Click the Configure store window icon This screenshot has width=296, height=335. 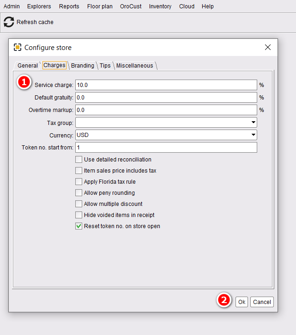[x=18, y=47]
